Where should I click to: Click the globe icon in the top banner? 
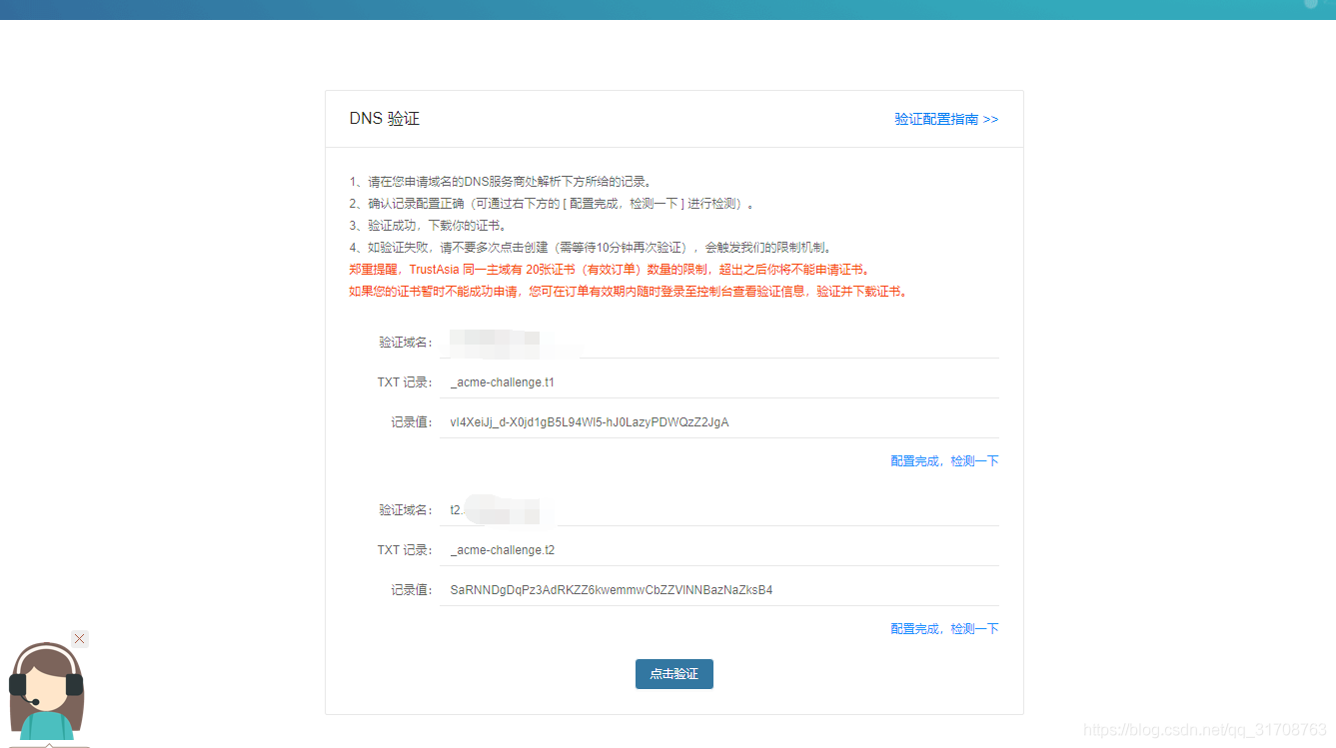[1310, 5]
